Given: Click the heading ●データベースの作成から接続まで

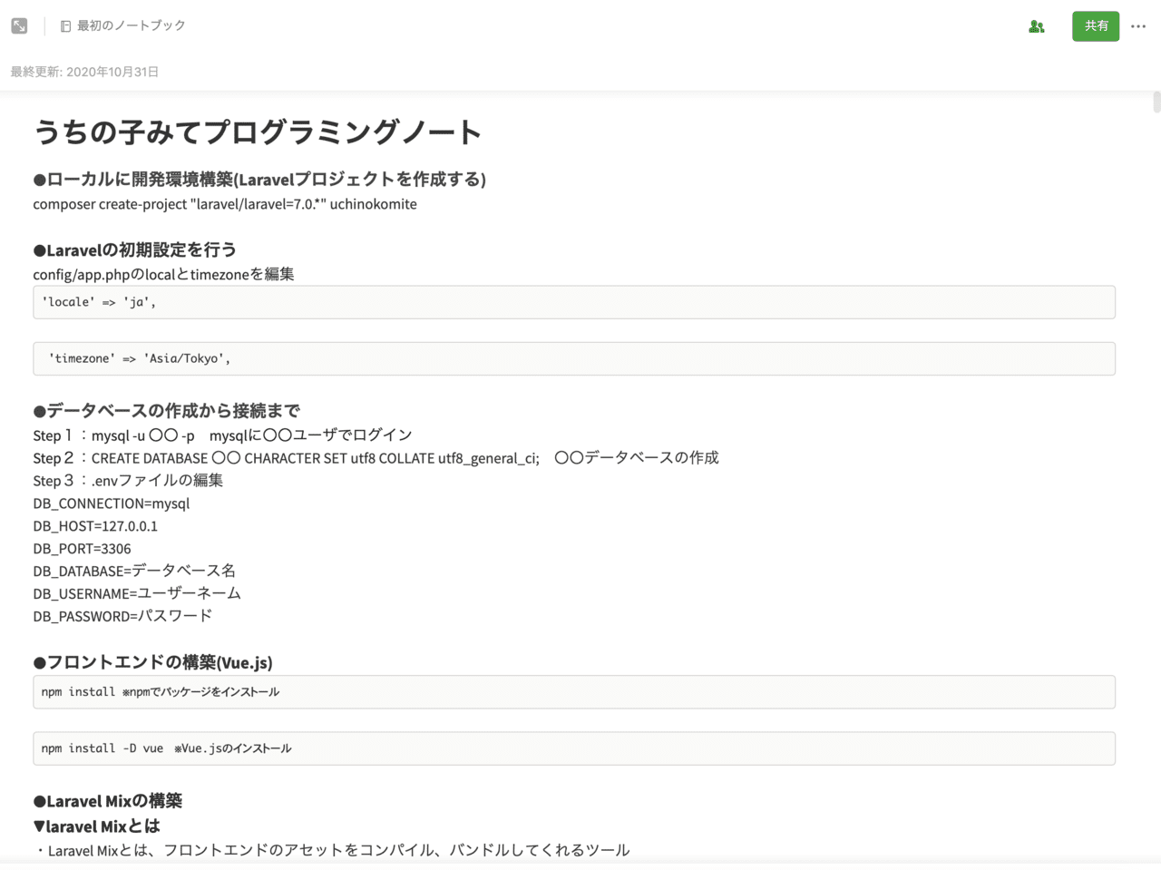Looking at the screenshot, I should (x=167, y=411).
